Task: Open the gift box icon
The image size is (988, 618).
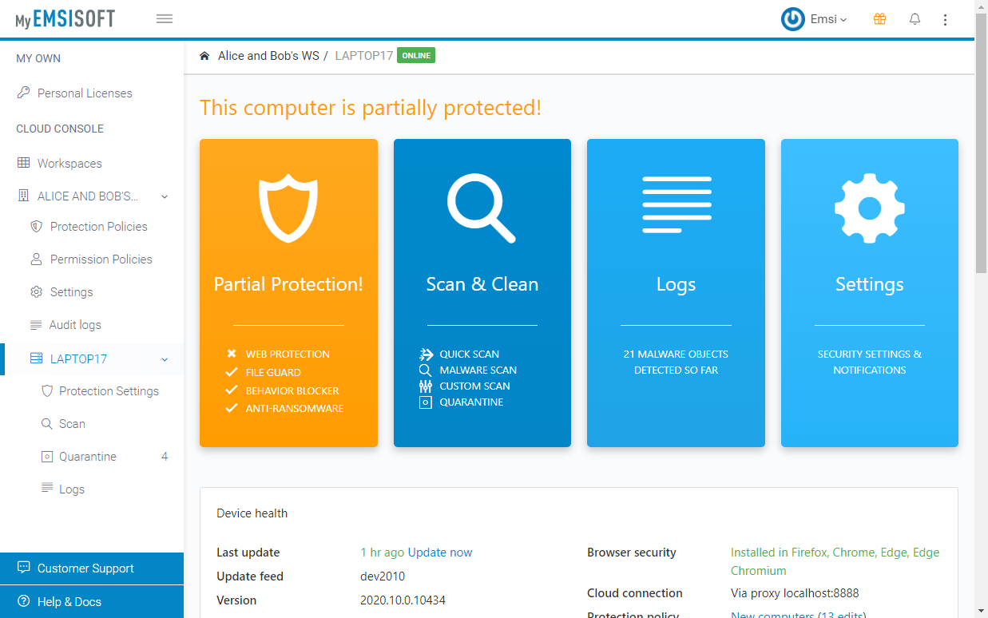Action: pos(879,19)
